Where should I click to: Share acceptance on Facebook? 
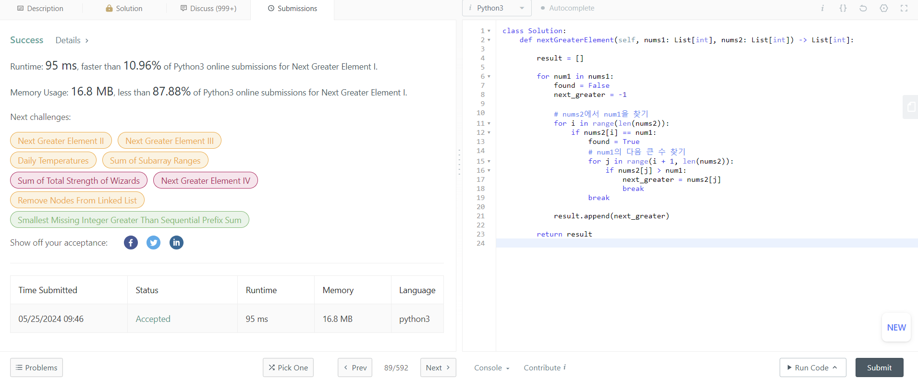(x=131, y=243)
